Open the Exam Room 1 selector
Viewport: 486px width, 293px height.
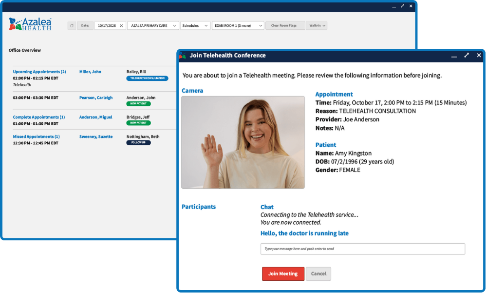click(x=238, y=26)
